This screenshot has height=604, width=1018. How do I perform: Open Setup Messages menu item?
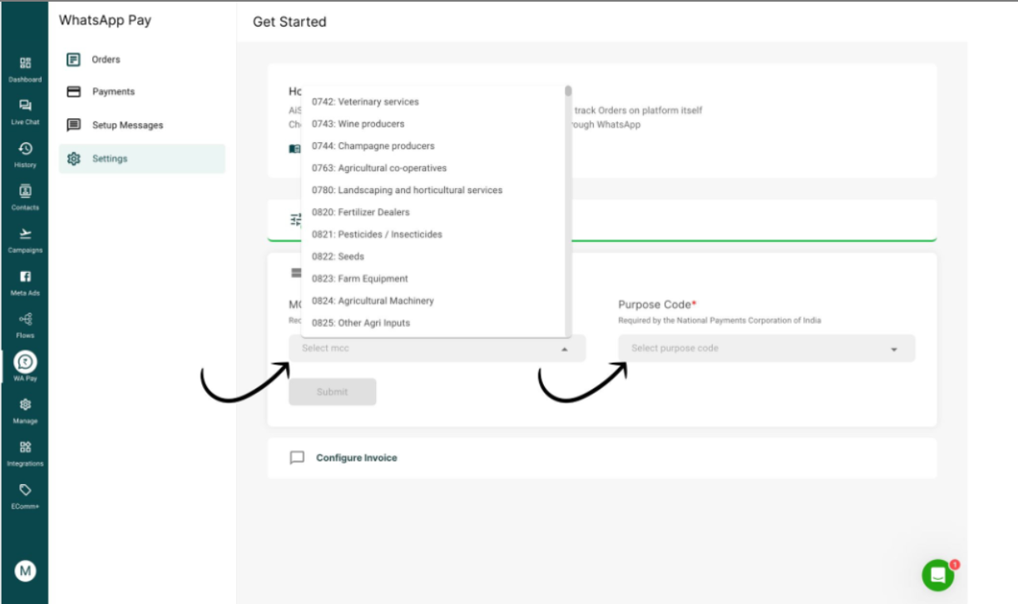(141, 125)
